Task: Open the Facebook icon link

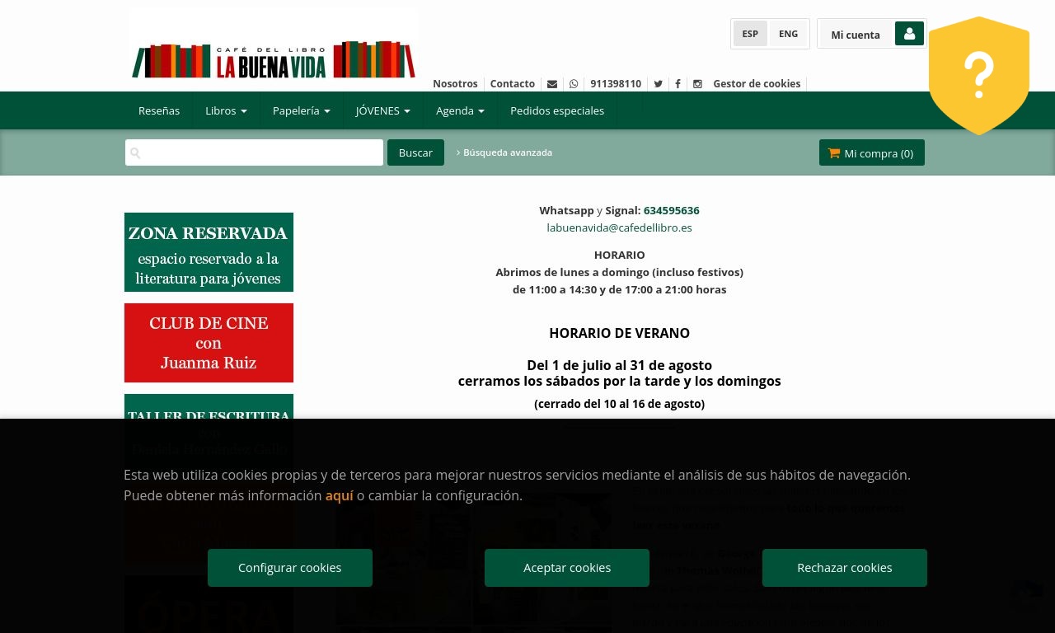Action: pyautogui.click(x=678, y=83)
